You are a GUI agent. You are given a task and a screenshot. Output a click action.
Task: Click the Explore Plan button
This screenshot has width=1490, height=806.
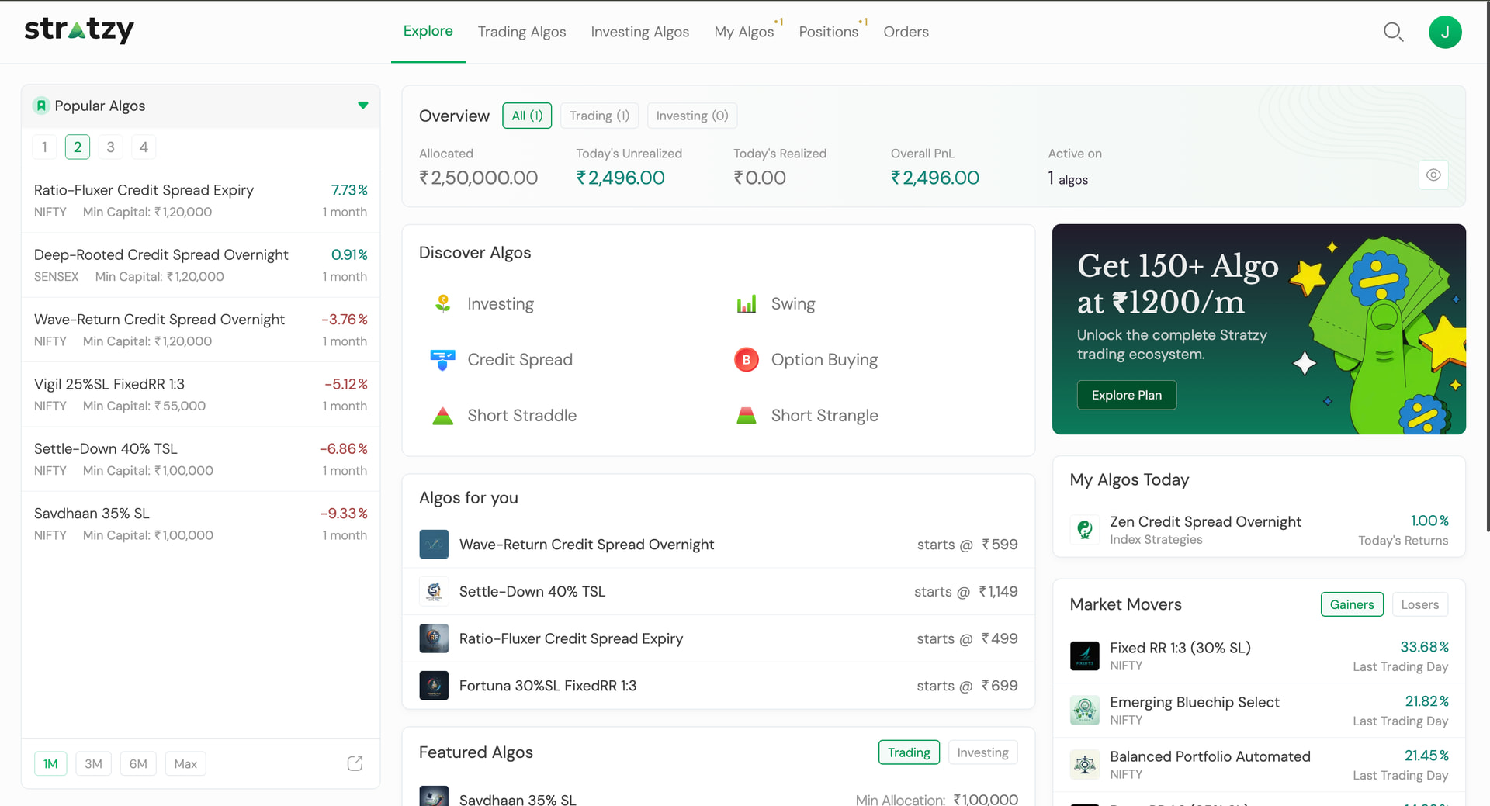(x=1126, y=395)
